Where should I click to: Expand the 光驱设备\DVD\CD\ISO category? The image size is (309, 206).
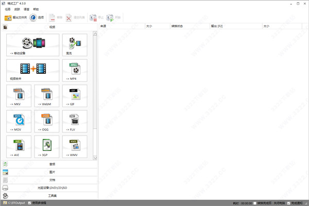tap(49, 188)
